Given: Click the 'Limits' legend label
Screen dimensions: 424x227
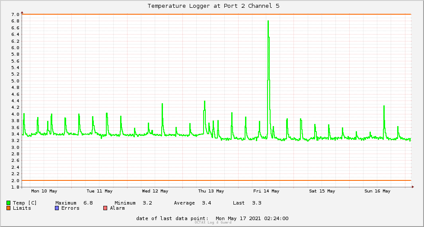Looking at the screenshot, I should click(x=22, y=208).
